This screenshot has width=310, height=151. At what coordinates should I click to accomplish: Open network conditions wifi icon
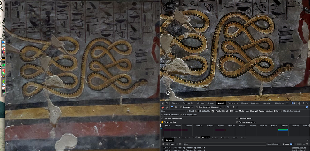click(x=228, y=107)
